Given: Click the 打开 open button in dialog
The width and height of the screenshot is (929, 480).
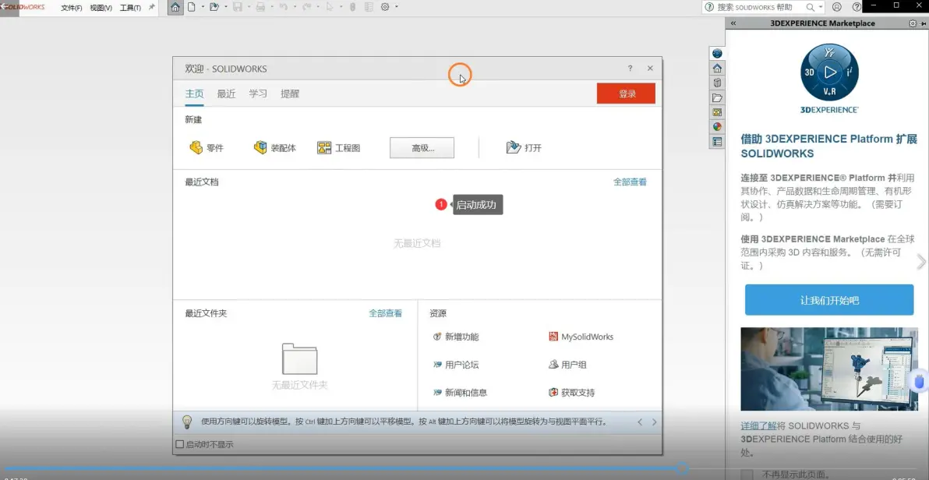Looking at the screenshot, I should [524, 148].
